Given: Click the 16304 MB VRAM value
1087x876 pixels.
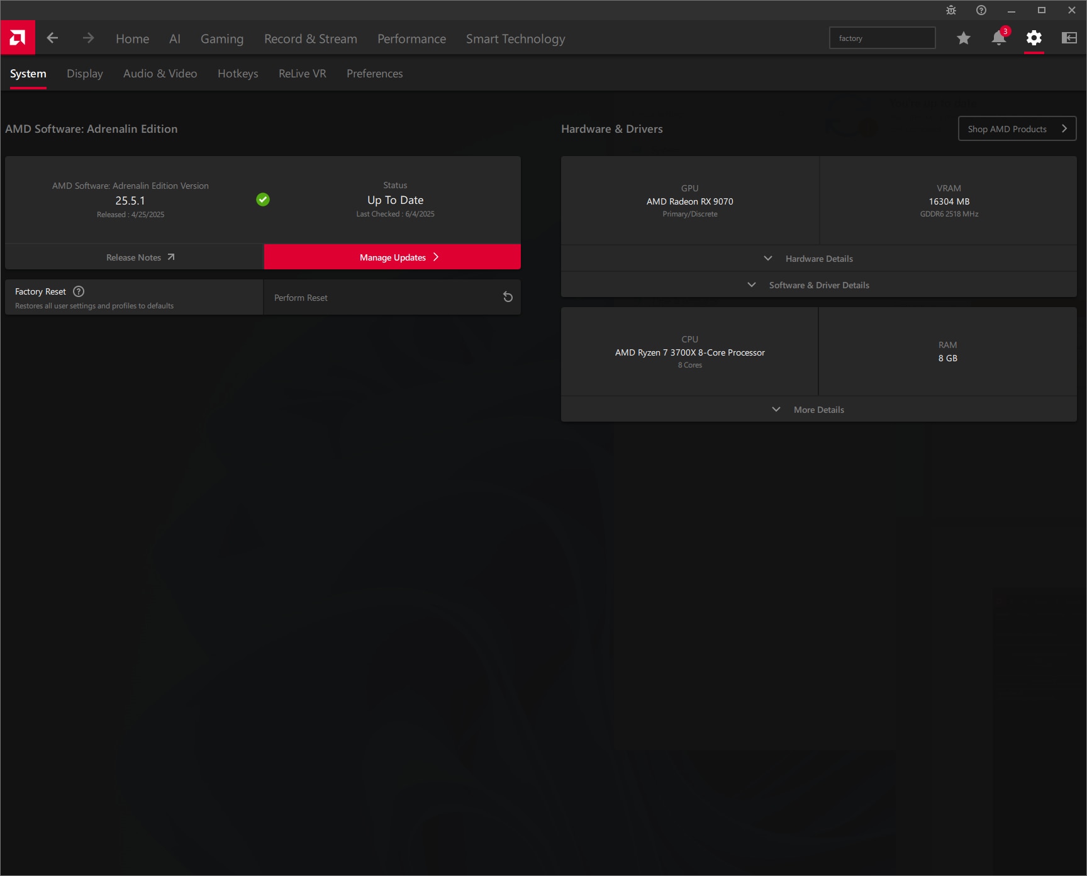Looking at the screenshot, I should click(949, 201).
